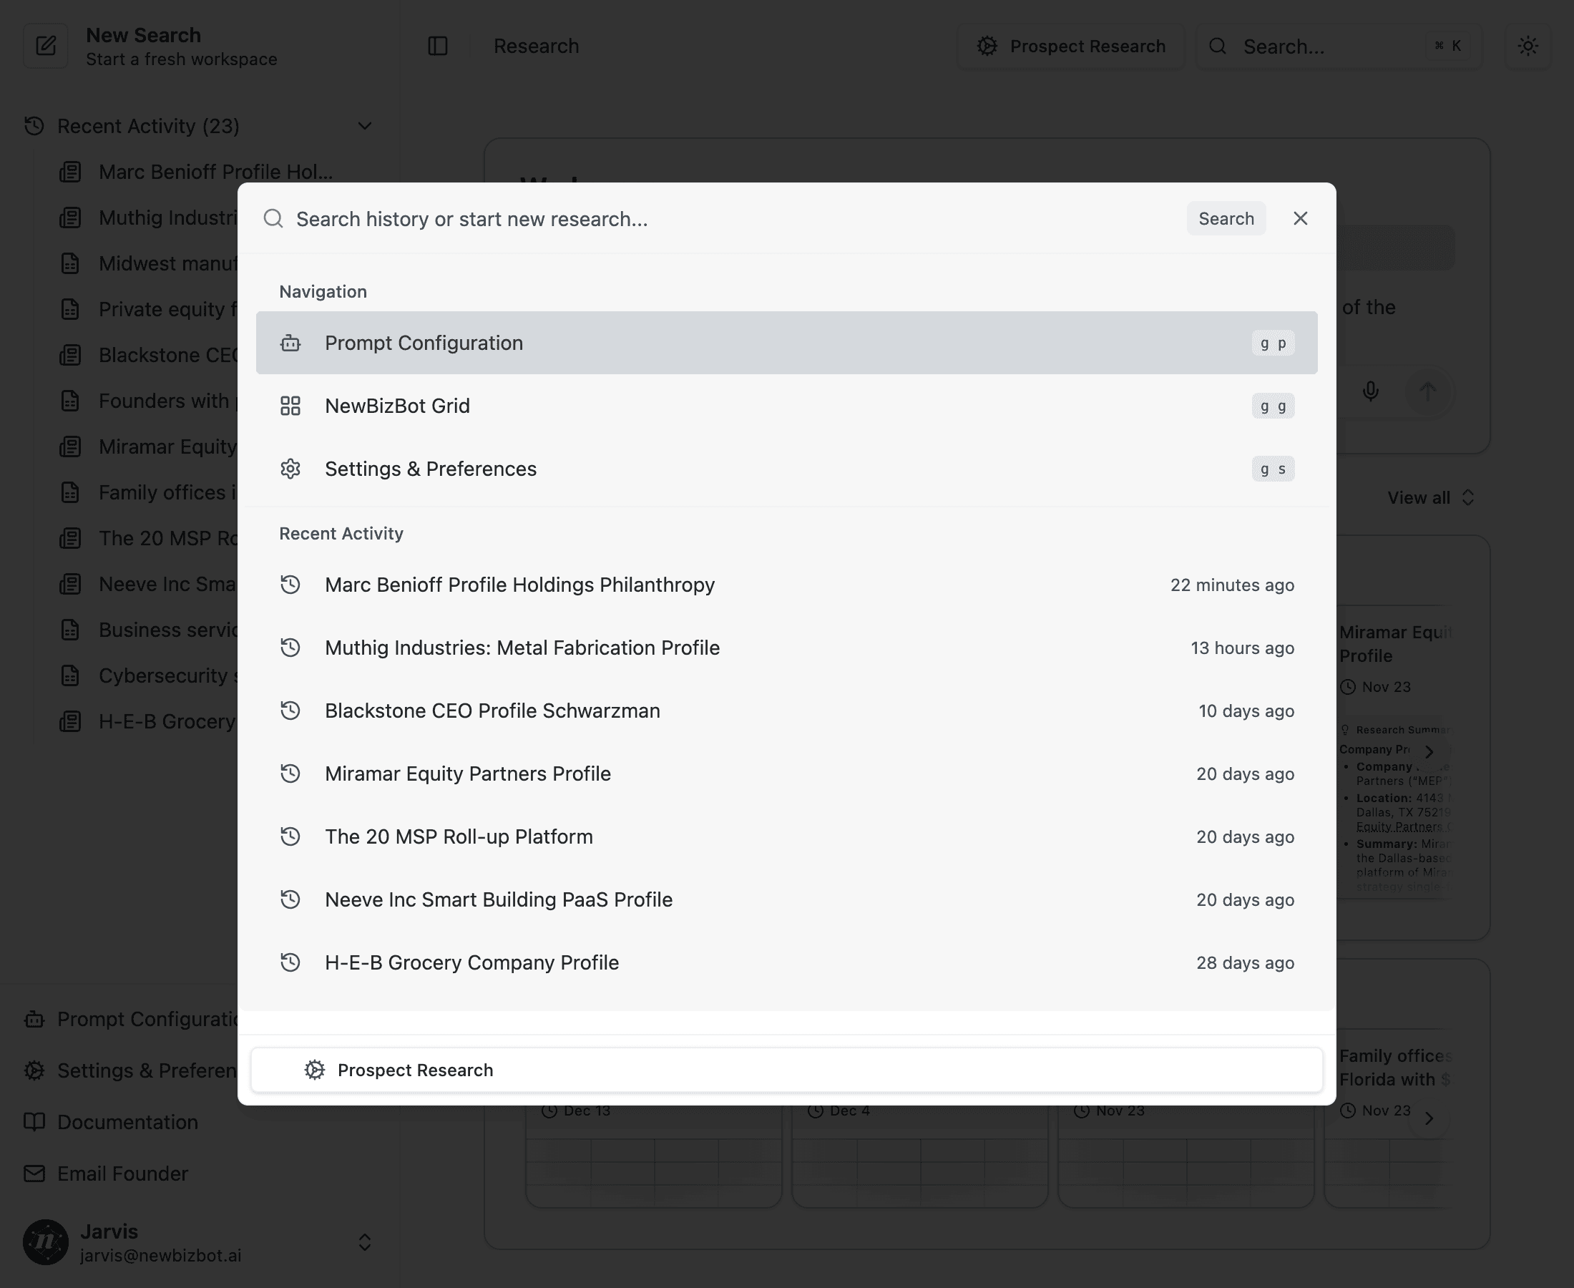Click the search history input field
The width and height of the screenshot is (1574, 1288).
(519, 218)
